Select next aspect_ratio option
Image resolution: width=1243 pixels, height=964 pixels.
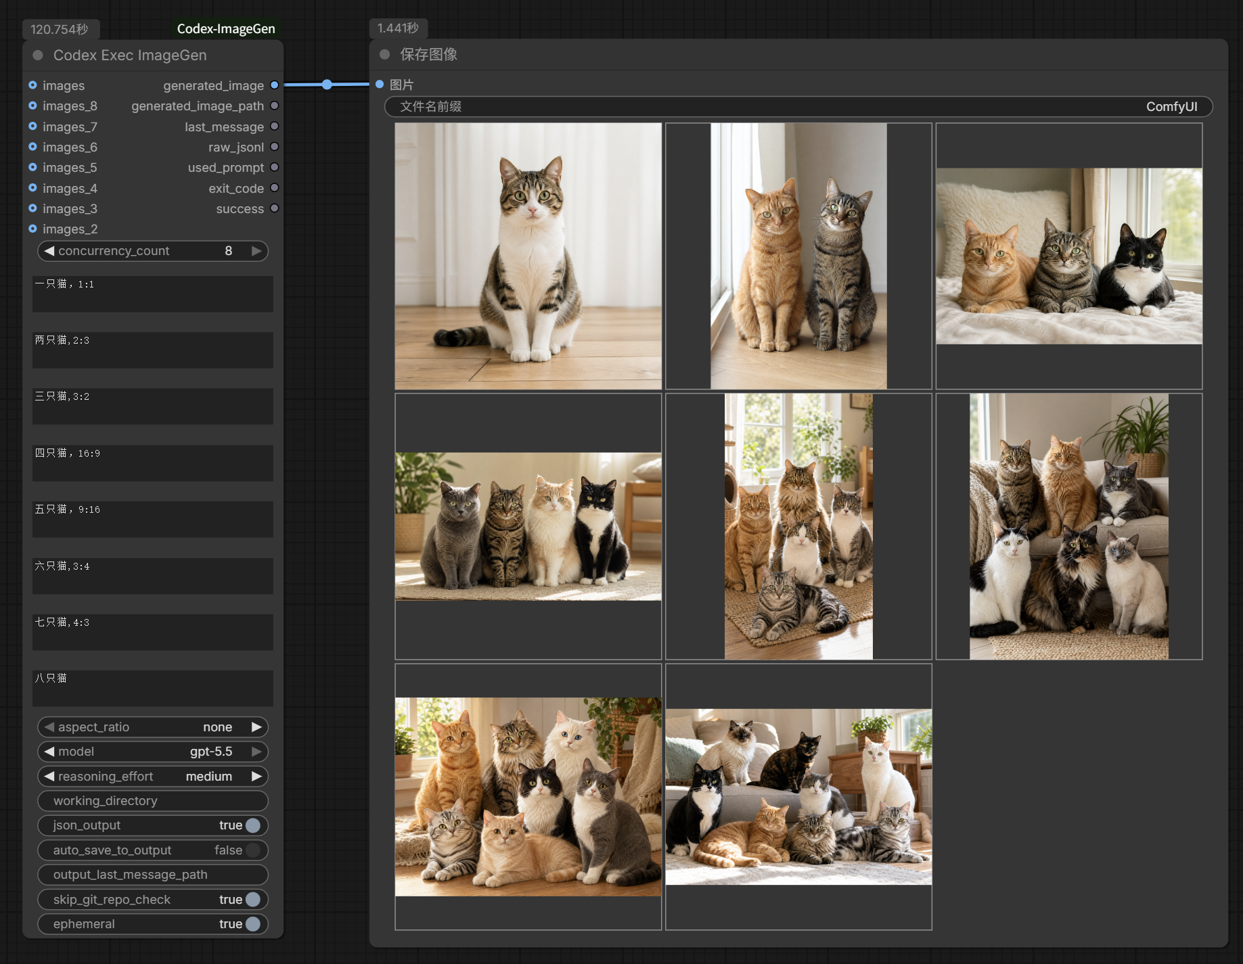(256, 727)
